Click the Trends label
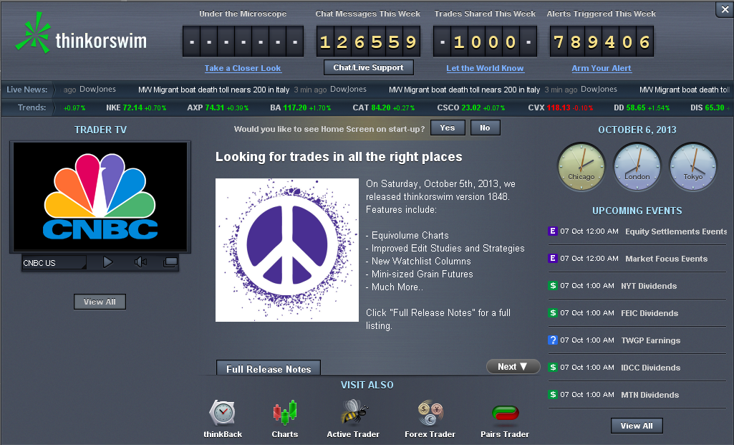This screenshot has height=445, width=734. point(32,107)
